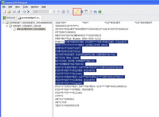
Task: Open the File menu
Action: (4, 7)
